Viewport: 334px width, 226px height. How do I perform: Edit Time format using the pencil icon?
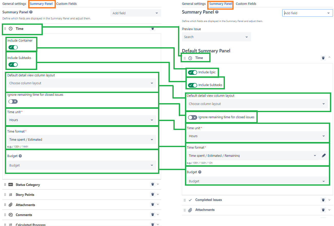click(324, 155)
